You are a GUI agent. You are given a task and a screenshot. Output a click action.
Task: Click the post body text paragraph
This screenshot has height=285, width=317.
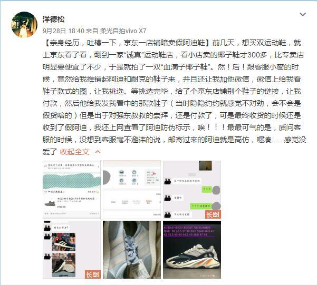point(174,97)
